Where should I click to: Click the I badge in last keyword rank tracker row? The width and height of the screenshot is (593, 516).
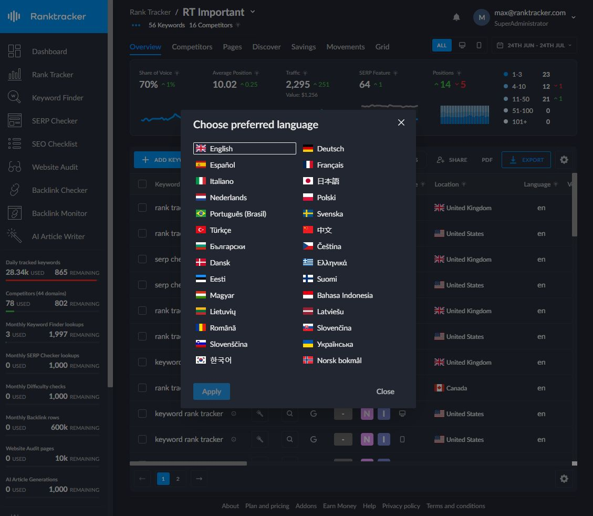tap(384, 439)
